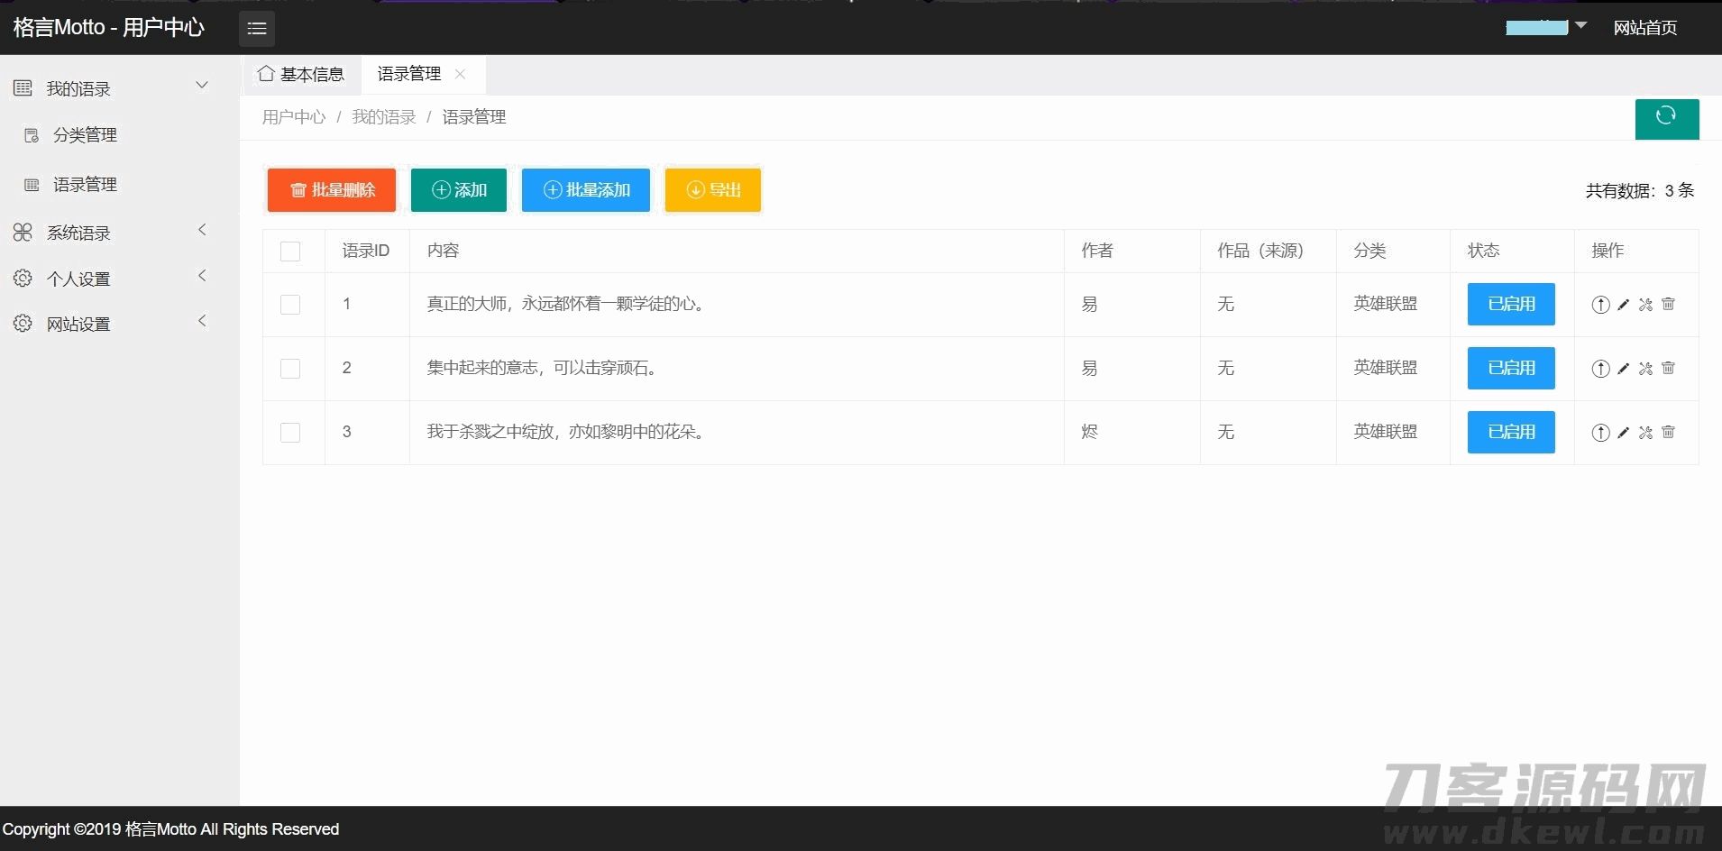Viewport: 1722px width, 851px height.
Task: Check the select-all checkbox in table header
Action: (290, 252)
